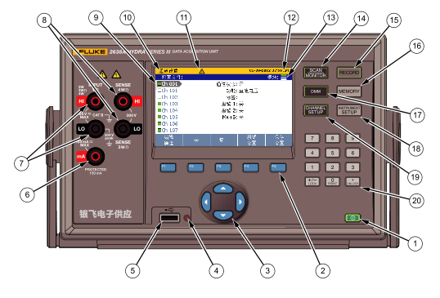Click the down arrow navigation key

pyautogui.click(x=223, y=215)
